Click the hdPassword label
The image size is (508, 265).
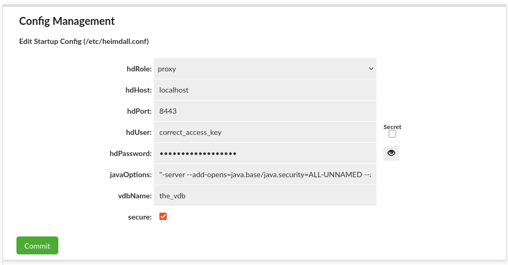(130, 153)
